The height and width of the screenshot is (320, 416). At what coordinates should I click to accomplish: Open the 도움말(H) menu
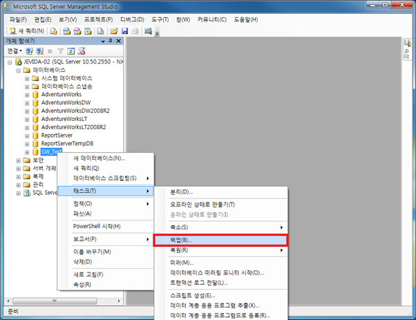click(246, 19)
